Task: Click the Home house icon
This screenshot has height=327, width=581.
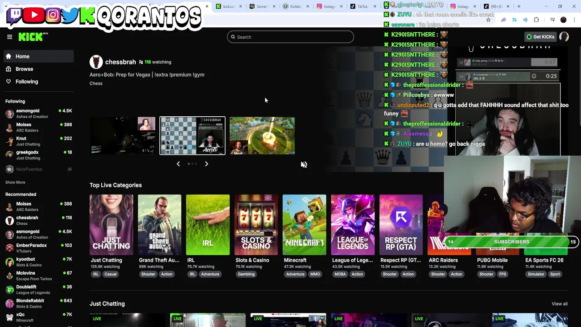Action: pos(8,56)
